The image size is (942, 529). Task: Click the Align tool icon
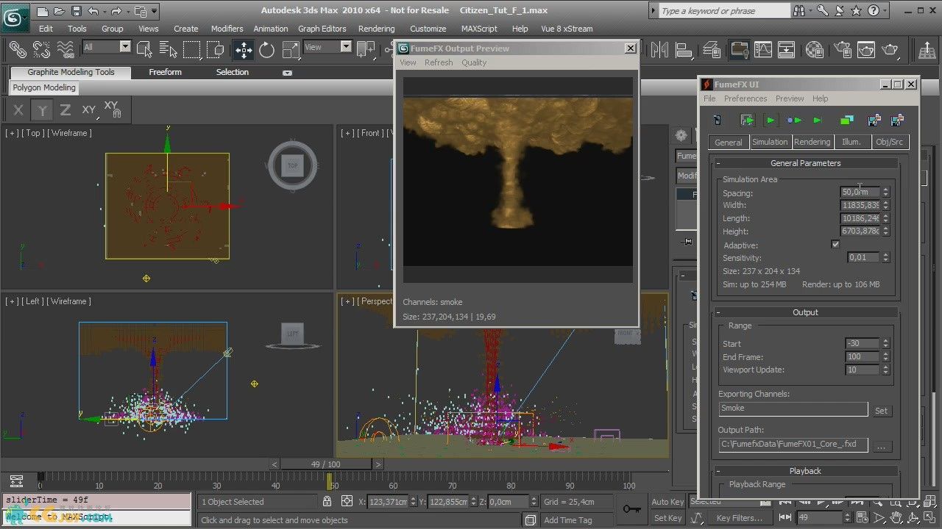(x=684, y=49)
